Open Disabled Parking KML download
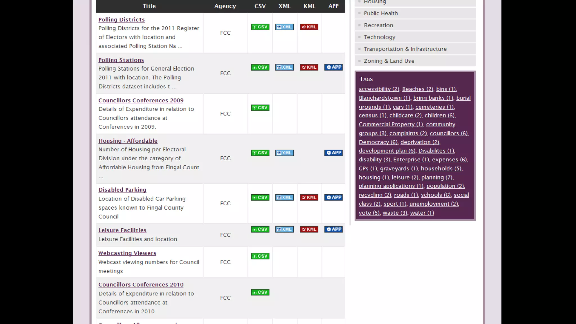The width and height of the screenshot is (576, 324). [x=309, y=198]
